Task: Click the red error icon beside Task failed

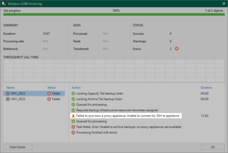Action: click(x=73, y=127)
